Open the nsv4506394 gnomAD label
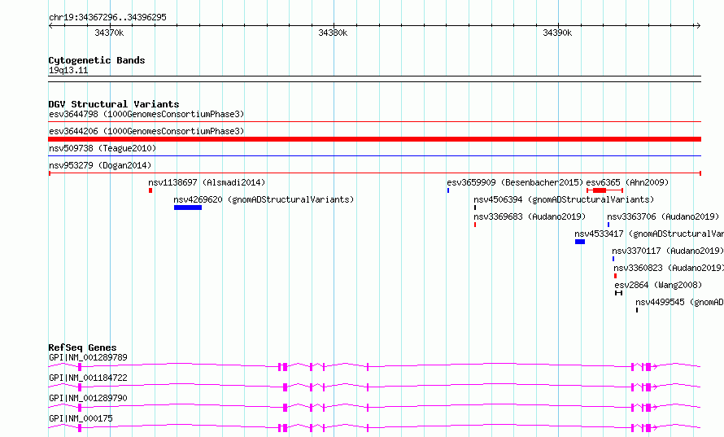 pyautogui.click(x=564, y=199)
